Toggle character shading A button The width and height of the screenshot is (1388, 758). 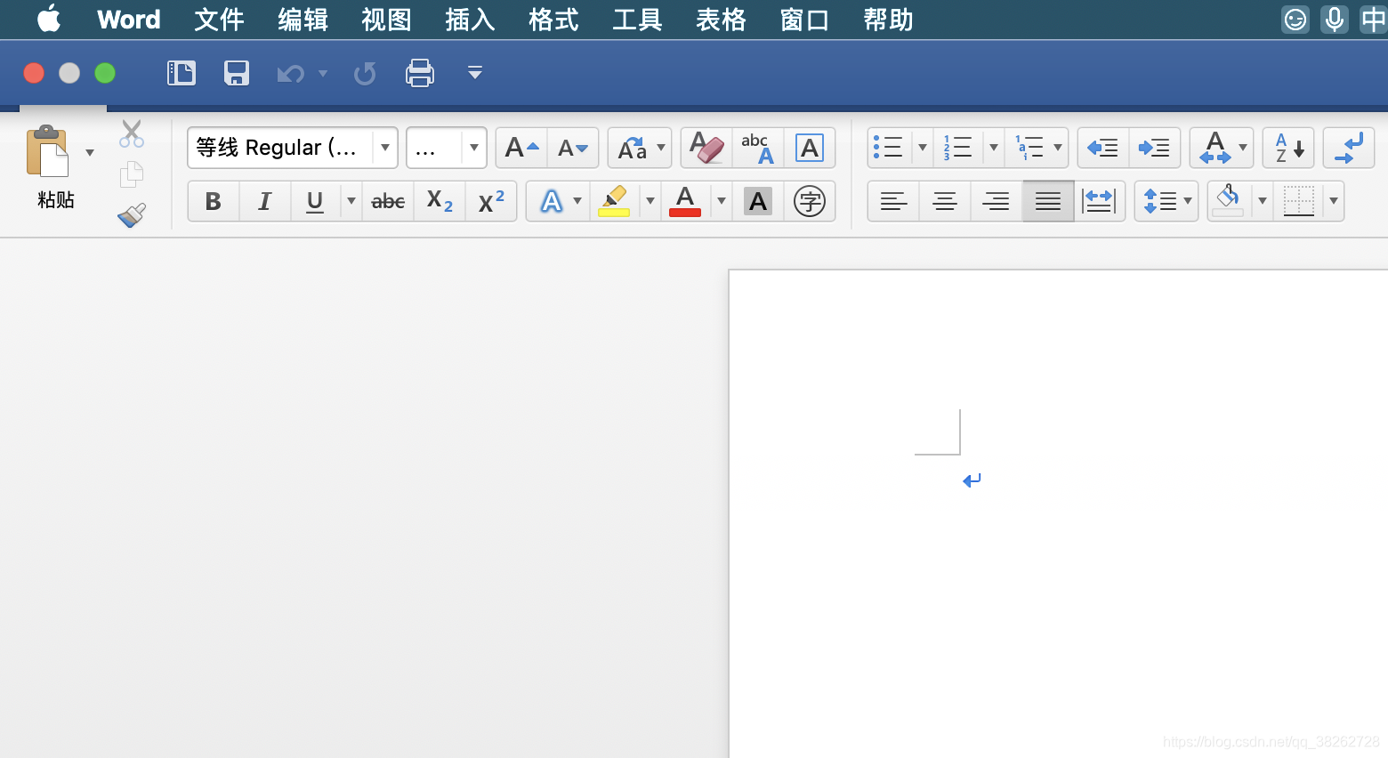tap(758, 201)
